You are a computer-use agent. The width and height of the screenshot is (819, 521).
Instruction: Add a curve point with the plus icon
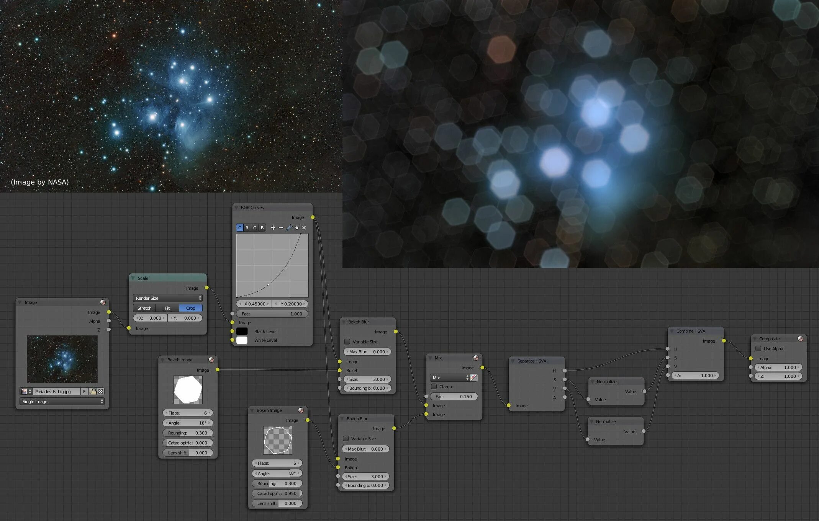click(x=273, y=227)
